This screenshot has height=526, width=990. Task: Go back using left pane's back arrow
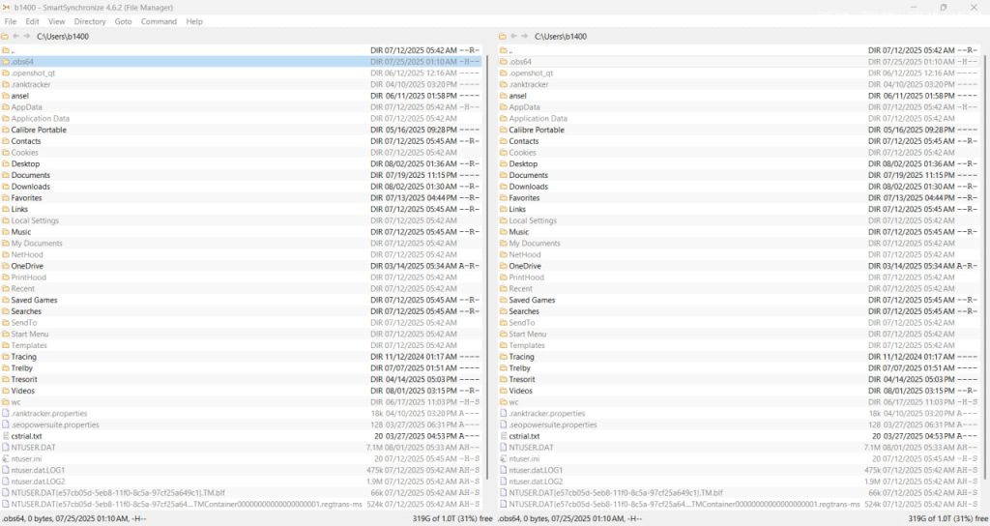[x=15, y=37]
